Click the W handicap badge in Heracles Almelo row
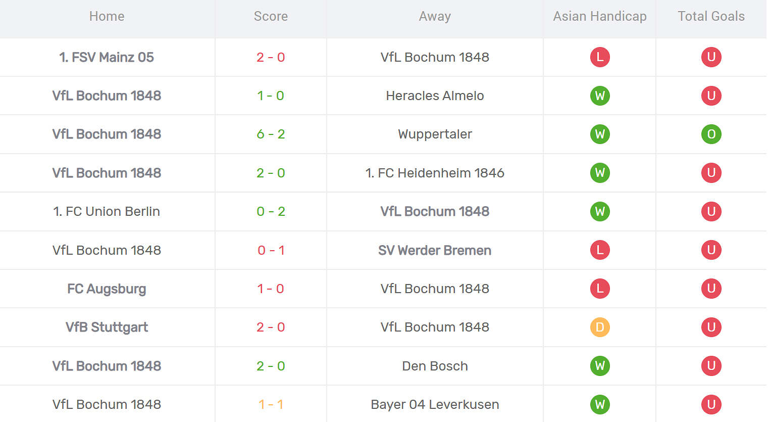The width and height of the screenshot is (768, 422). (600, 96)
